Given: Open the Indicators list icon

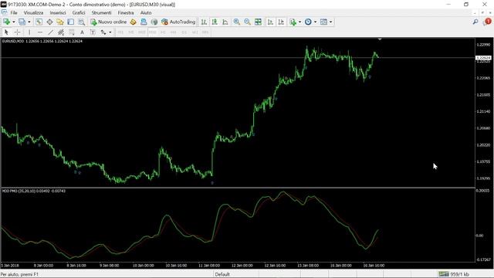Looking at the screenshot, I should point(293,22).
